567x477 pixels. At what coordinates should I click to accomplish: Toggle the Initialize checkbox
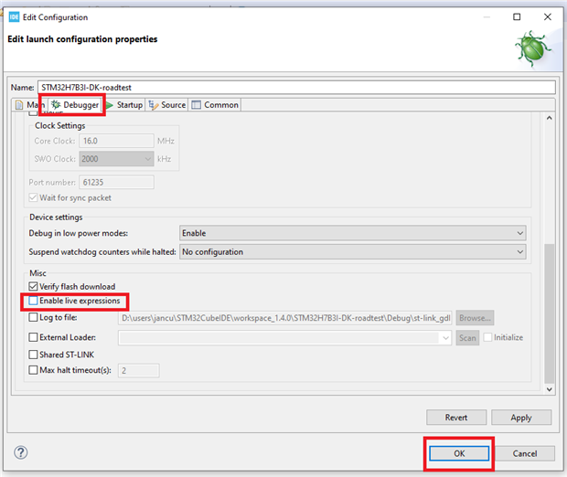pos(487,337)
